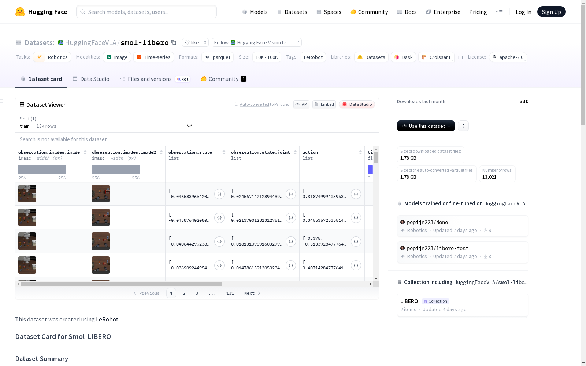Sort the action column

pos(360,152)
